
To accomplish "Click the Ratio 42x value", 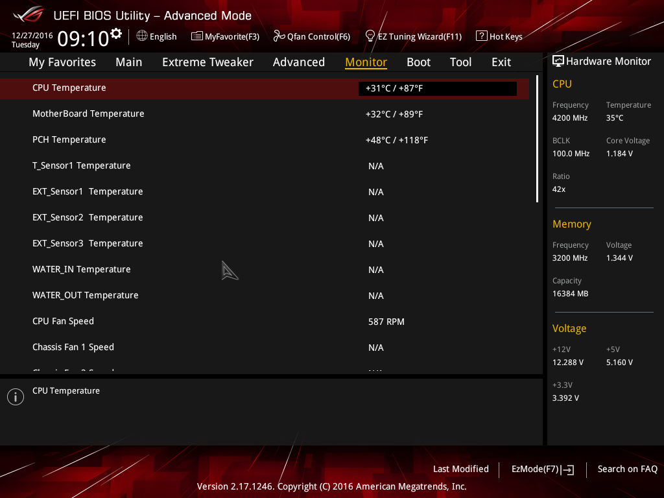I will [x=559, y=189].
